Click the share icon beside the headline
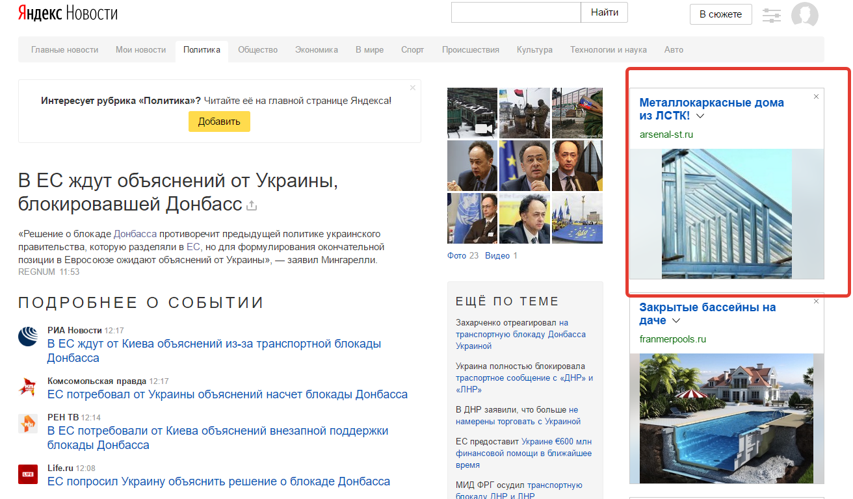Viewport: 853px width, 499px height. 252,206
